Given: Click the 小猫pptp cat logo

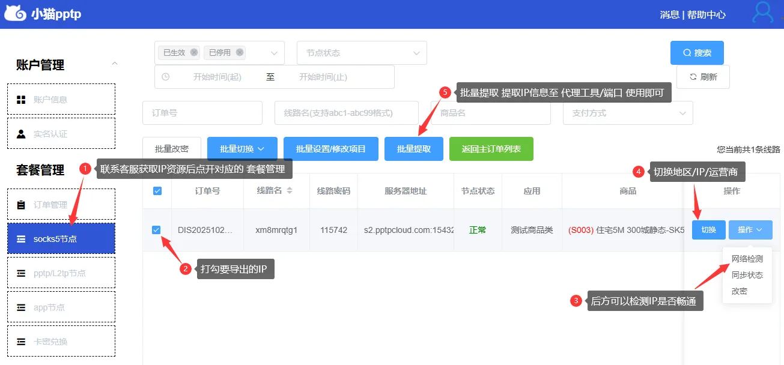Looking at the screenshot, I should click(x=15, y=13).
